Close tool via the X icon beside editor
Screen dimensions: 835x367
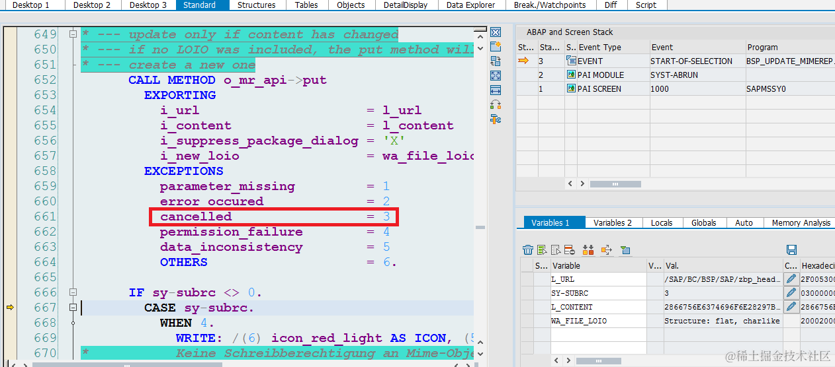[x=496, y=32]
